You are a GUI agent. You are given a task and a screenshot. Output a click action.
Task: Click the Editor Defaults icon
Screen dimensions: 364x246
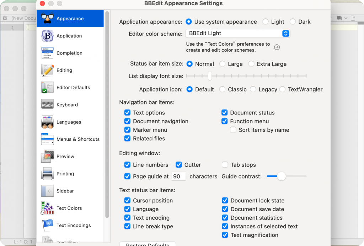47,87
